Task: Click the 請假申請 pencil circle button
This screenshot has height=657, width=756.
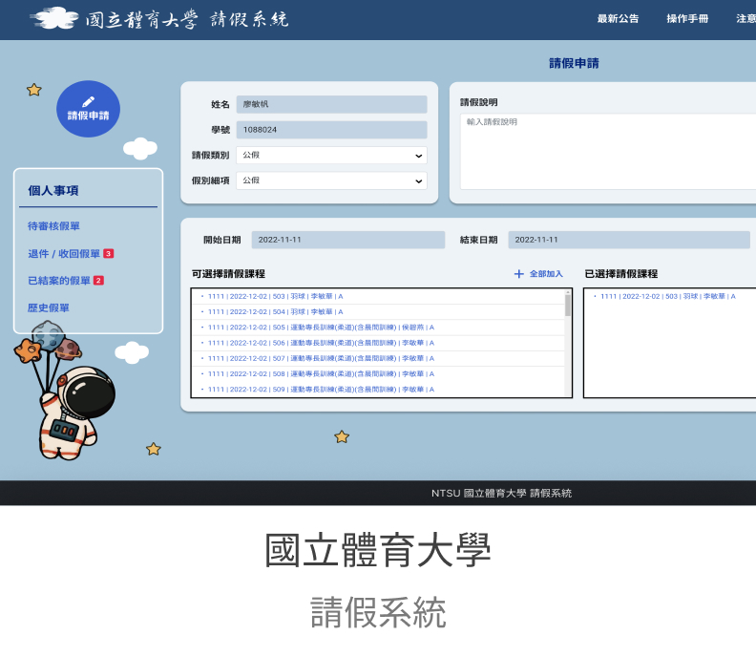Action: (x=88, y=109)
